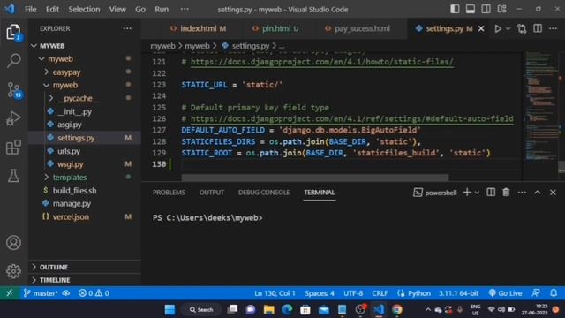The height and width of the screenshot is (318, 565).
Task: Open run button dropdown arrow
Action: [x=508, y=28]
